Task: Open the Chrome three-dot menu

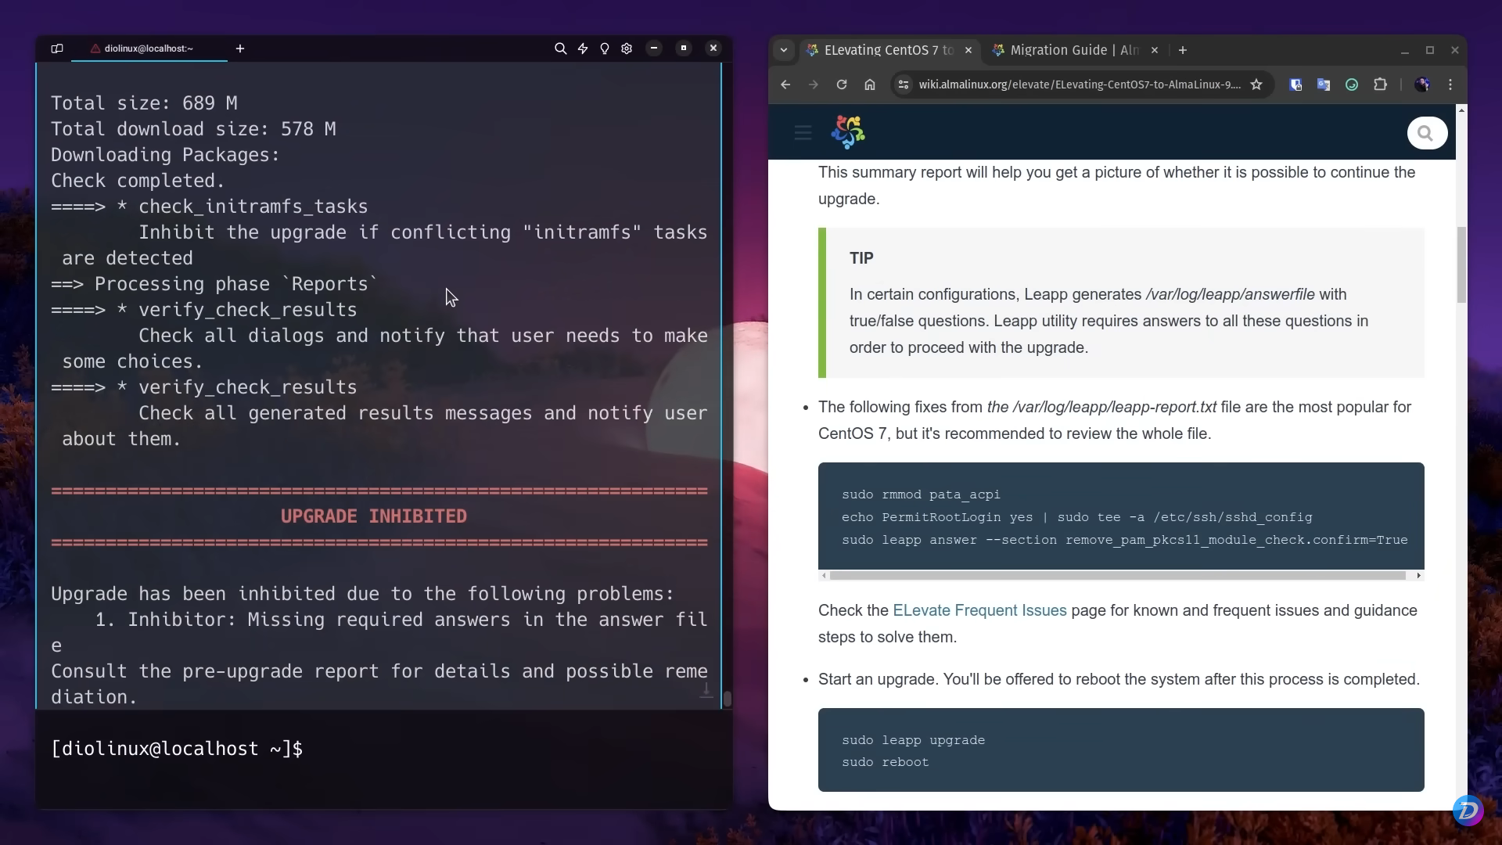Action: (1451, 84)
